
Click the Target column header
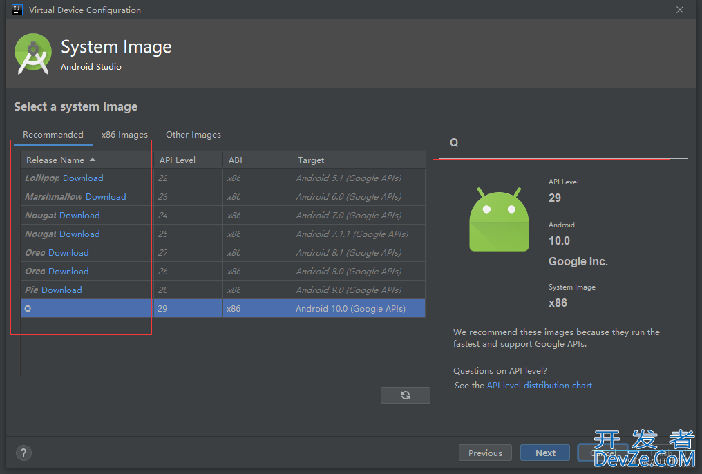[359, 160]
